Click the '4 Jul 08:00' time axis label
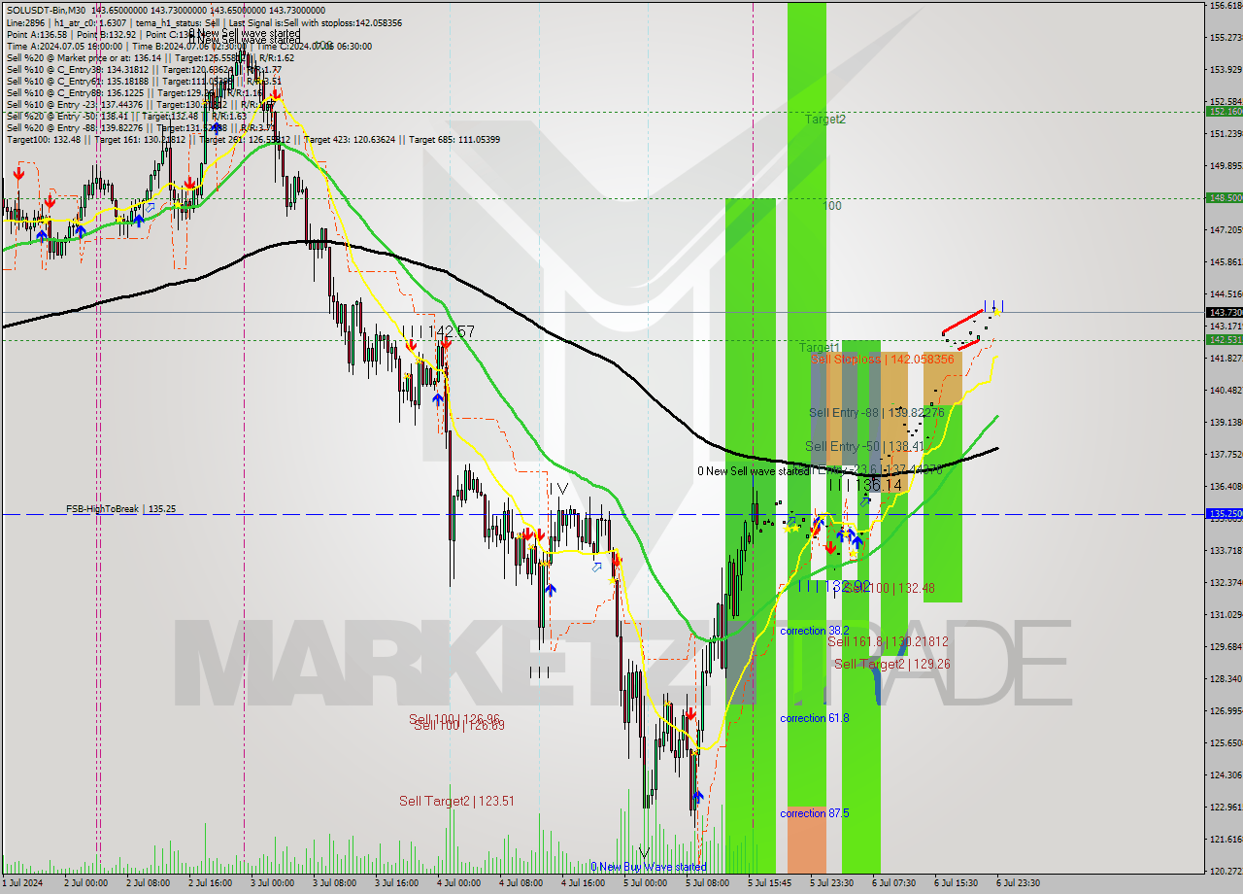The image size is (1243, 894). coord(521,883)
